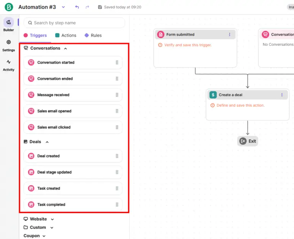Select the Triggers tab
Image resolution: width=294 pixels, height=239 pixels.
pos(35,36)
